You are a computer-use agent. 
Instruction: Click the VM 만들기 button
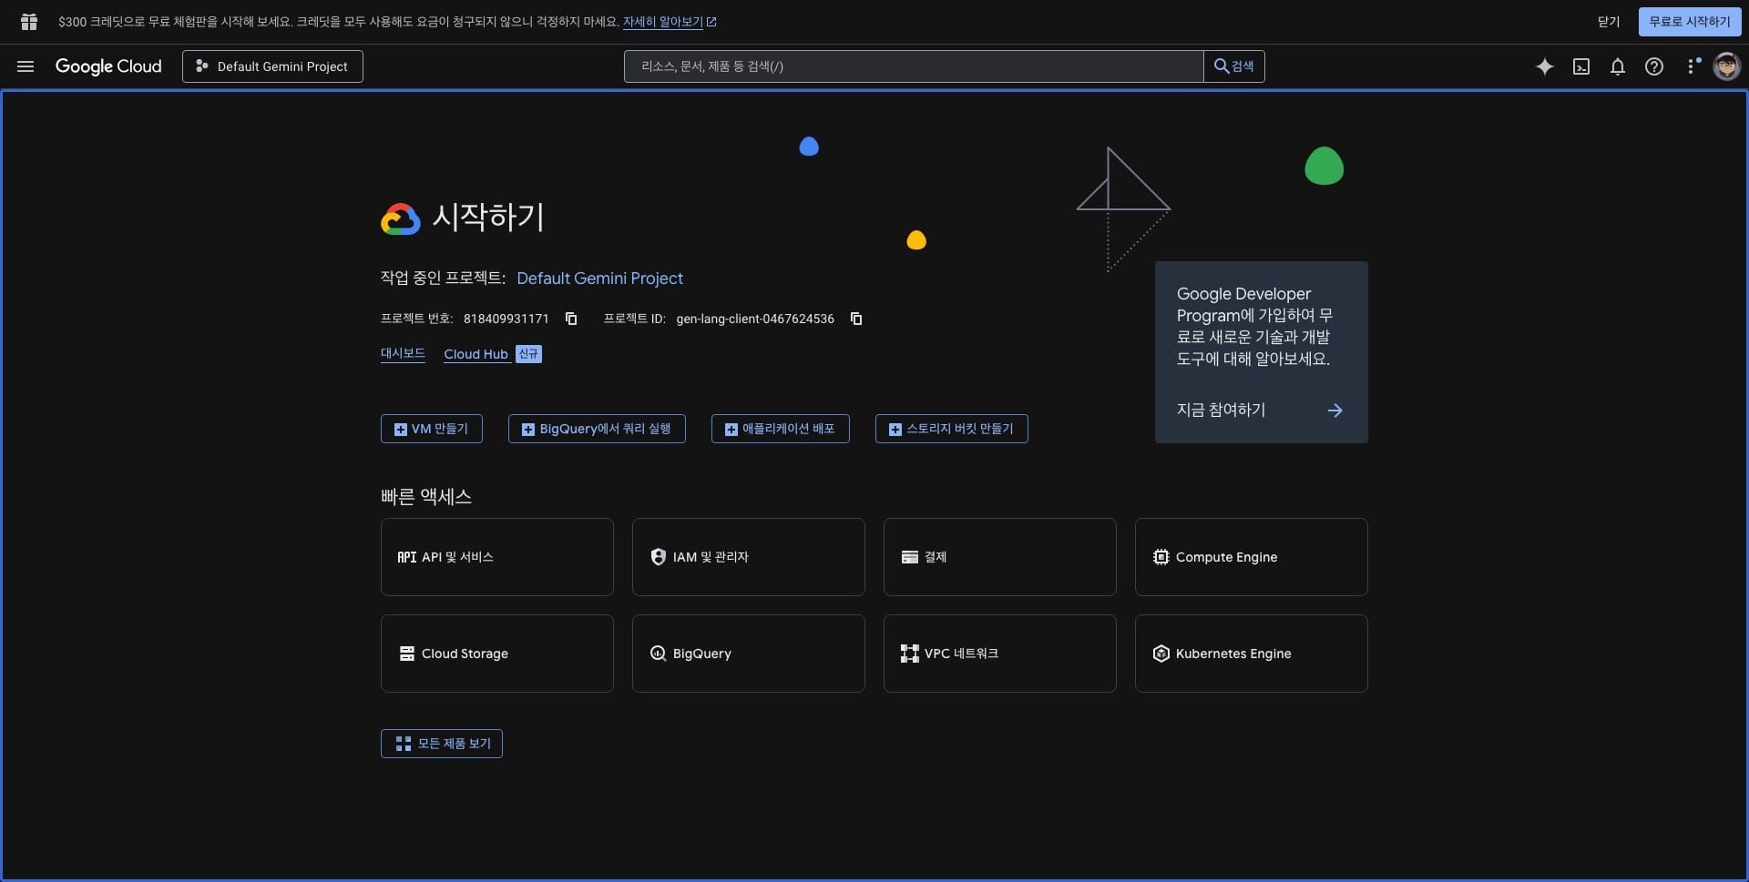tap(431, 429)
